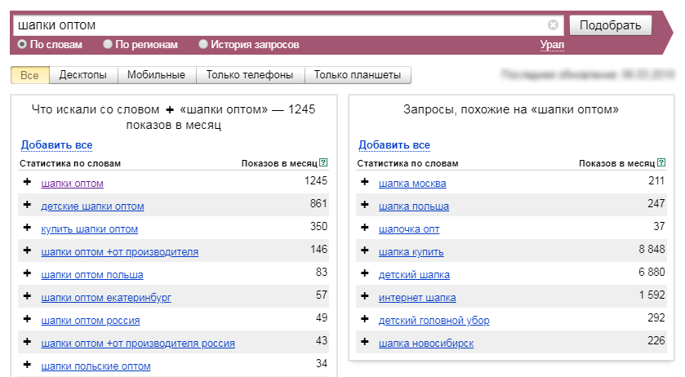Image resolution: width=685 pixels, height=377 pixels.
Task: Open the 'шапки оптом екатеринбург' link
Action: pyautogui.click(x=106, y=298)
